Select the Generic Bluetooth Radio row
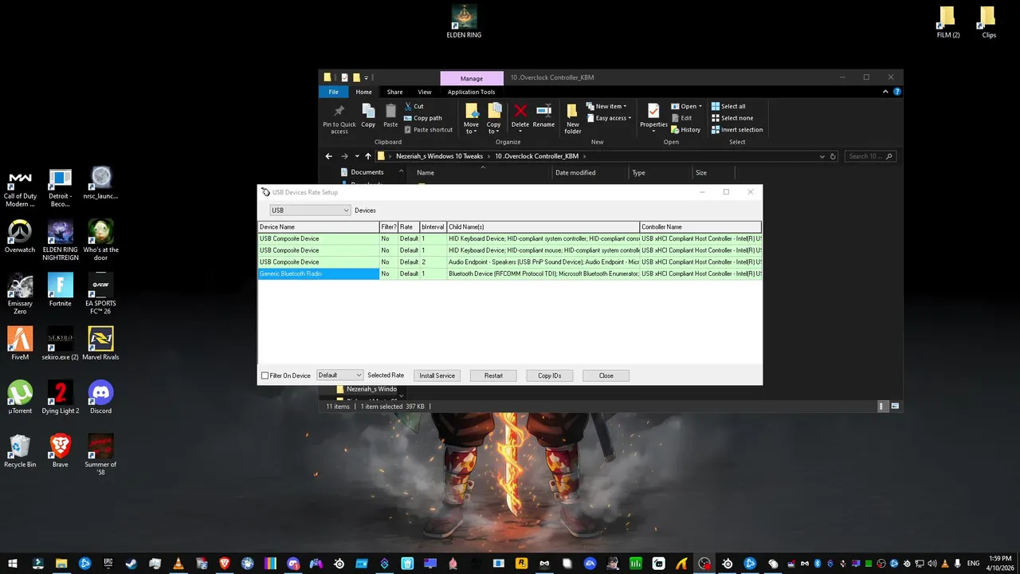The height and width of the screenshot is (574, 1020). pos(510,273)
